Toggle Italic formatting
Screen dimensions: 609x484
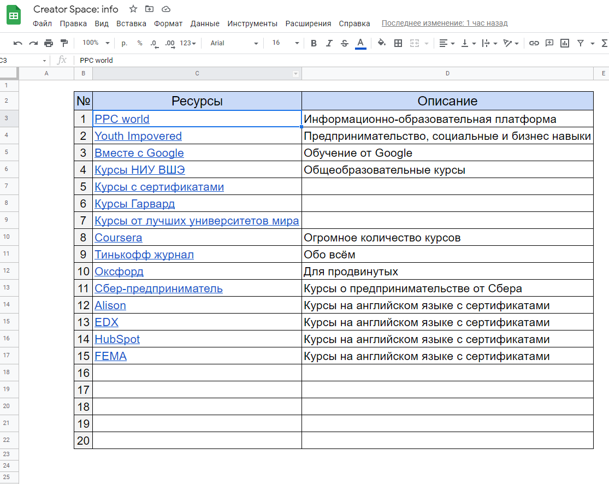[x=329, y=43]
